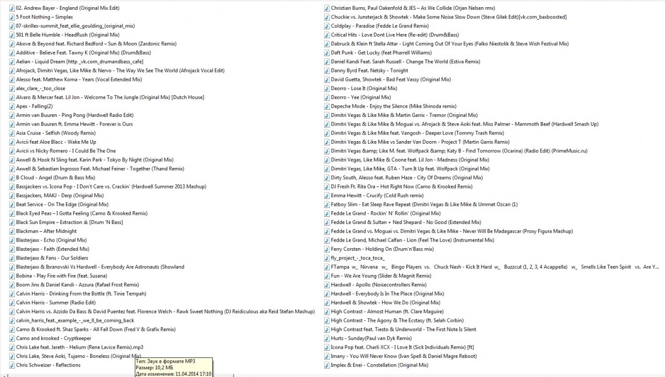Image resolution: width=665 pixels, height=377 pixels.
Task: Click Hardwell & Showtek - How We Do
Action: (x=386, y=303)
